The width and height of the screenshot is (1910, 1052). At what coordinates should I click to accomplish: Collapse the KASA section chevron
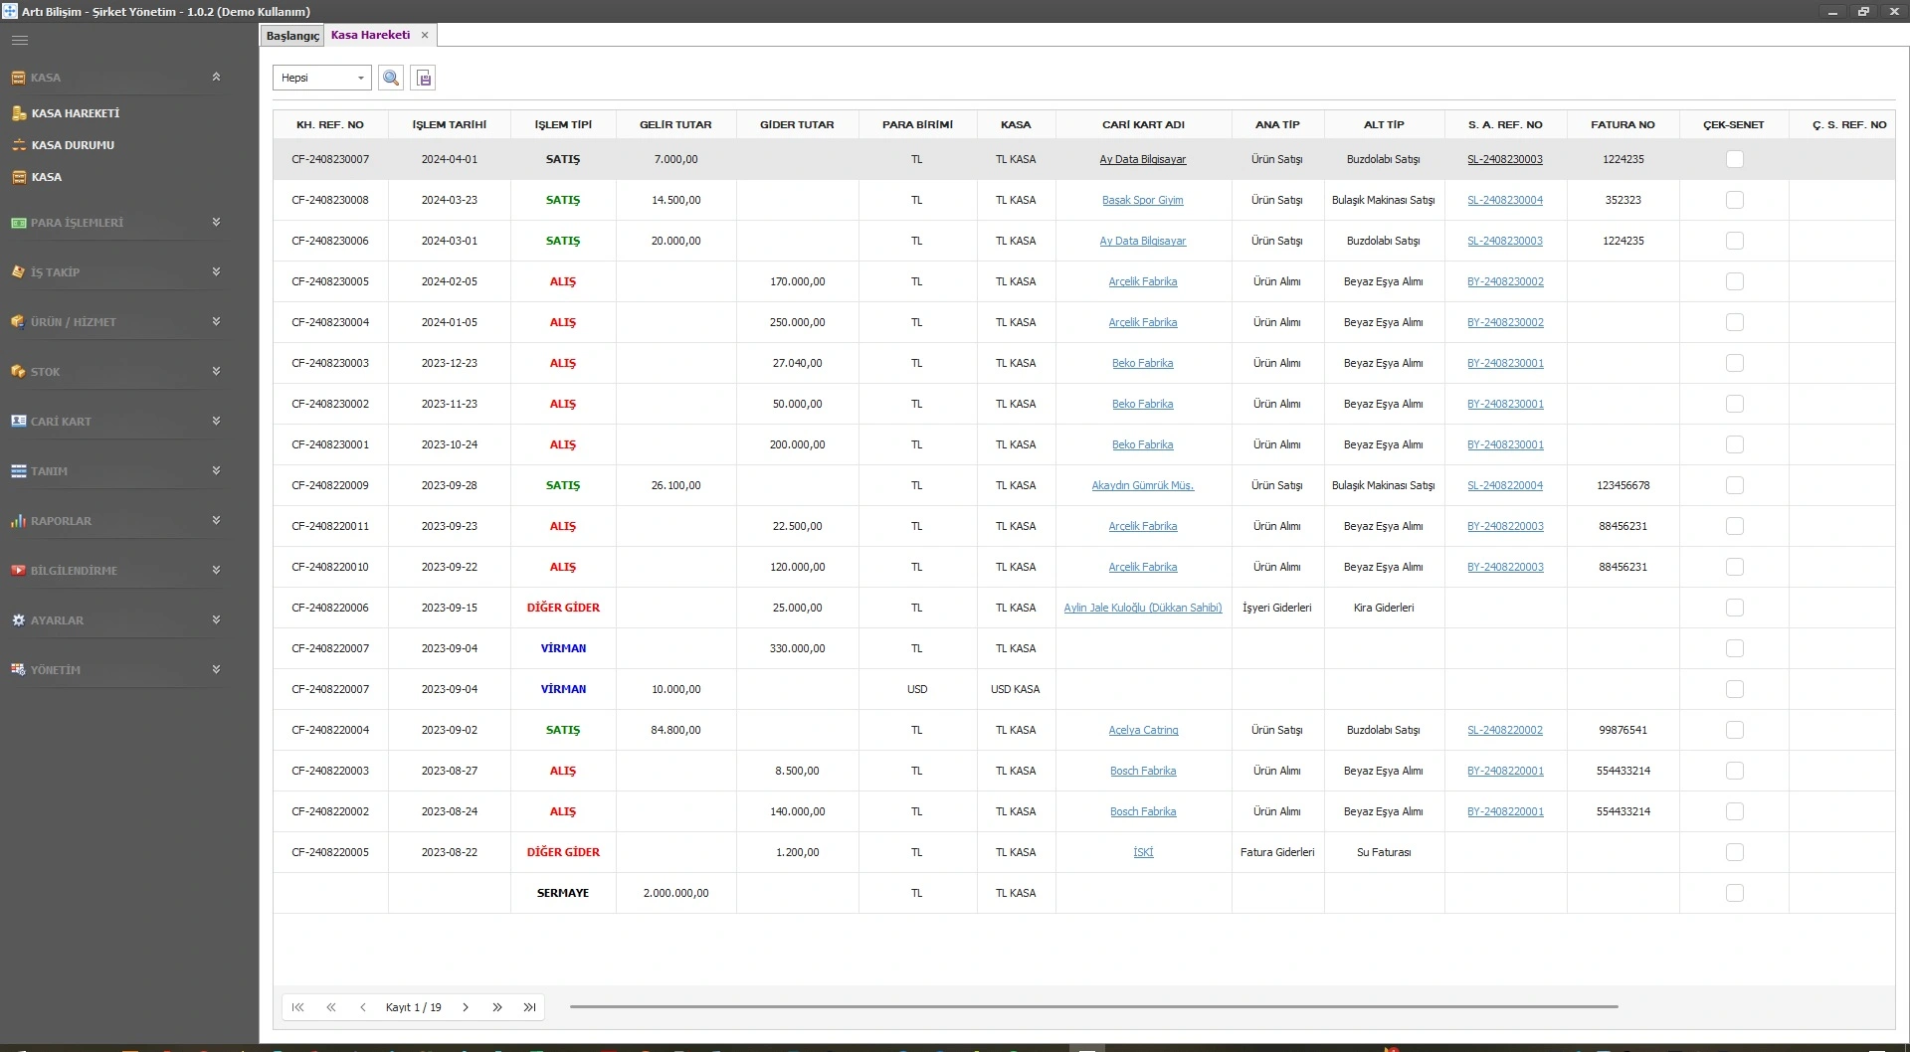tap(216, 77)
